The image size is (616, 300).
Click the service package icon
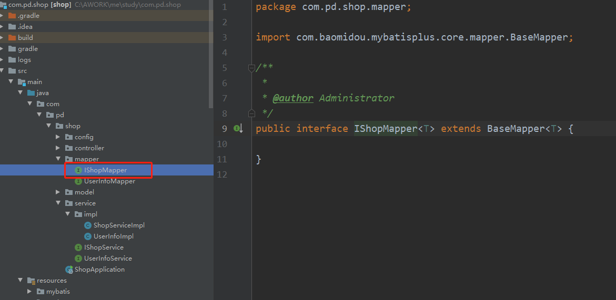click(69, 203)
